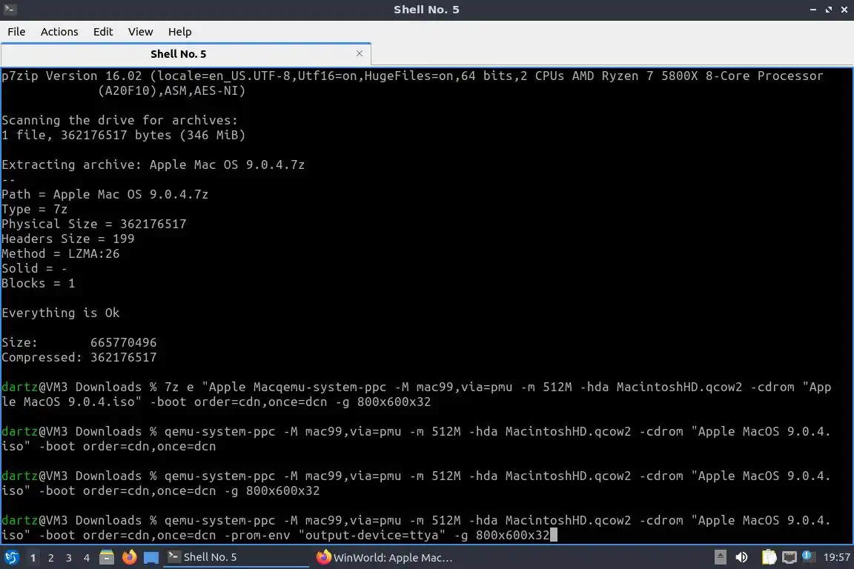Screen dimensions: 854x569
Task: Launch Firefox from the taskbar quick launch
Action: pos(129,557)
